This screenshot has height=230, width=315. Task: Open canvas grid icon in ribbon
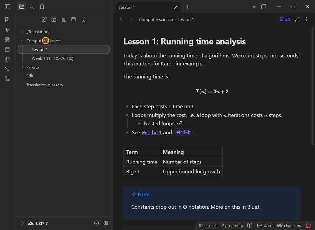coord(7,39)
